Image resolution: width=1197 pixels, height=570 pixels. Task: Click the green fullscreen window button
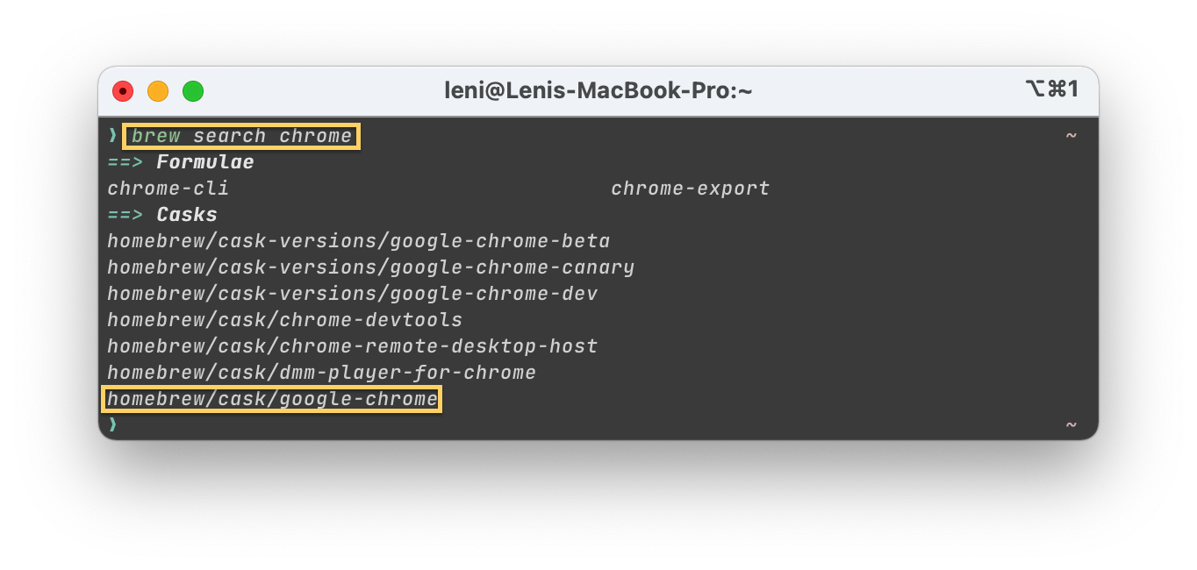[193, 90]
